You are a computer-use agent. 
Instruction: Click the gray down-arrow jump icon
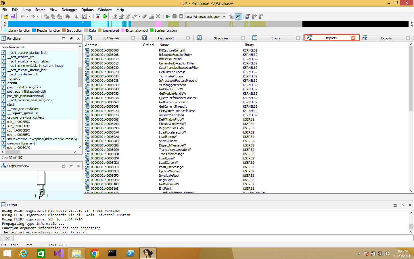[x=76, y=16]
